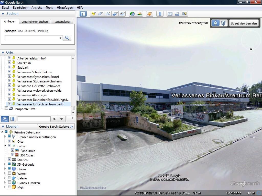Click Street View beenden button

coord(244,23)
